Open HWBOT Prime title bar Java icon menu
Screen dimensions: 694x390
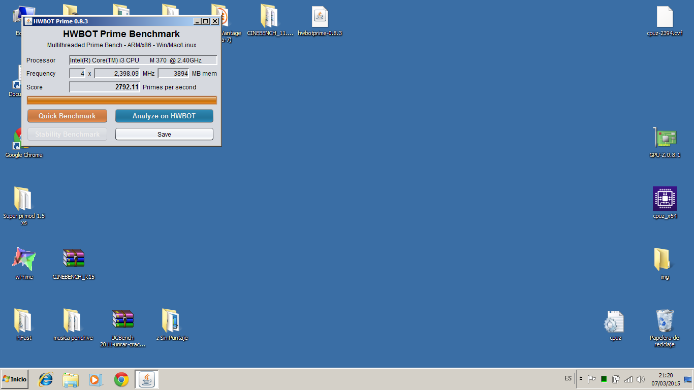pos(28,21)
